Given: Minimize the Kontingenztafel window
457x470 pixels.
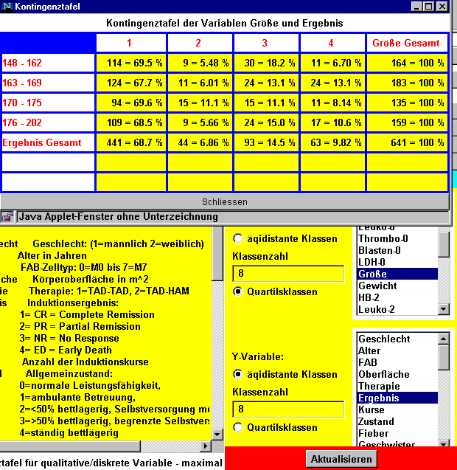Looking at the screenshot, I should coord(415,6).
